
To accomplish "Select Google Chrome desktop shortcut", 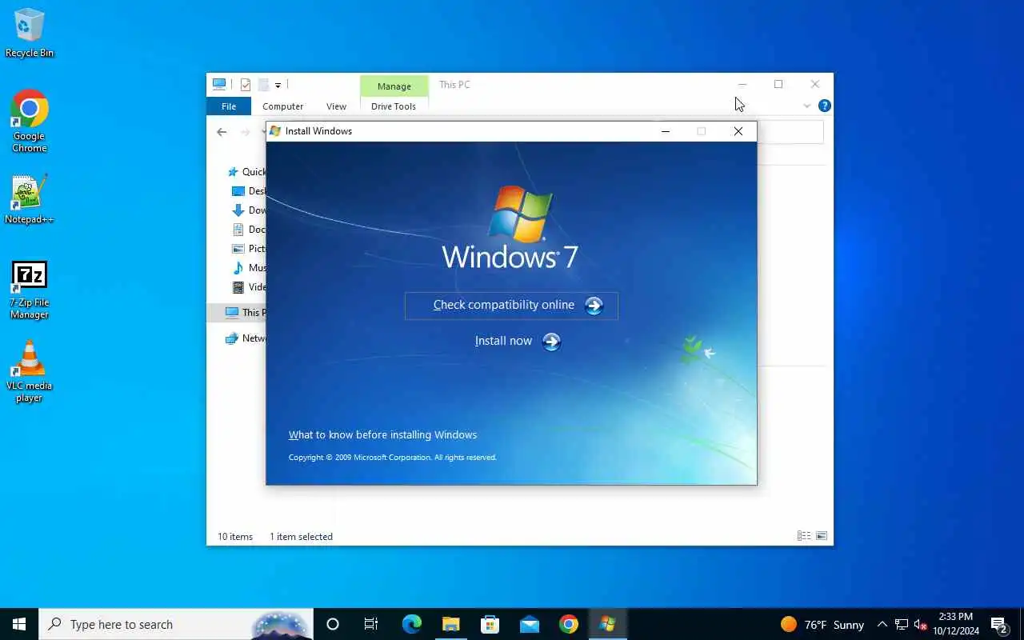I will coord(30,121).
